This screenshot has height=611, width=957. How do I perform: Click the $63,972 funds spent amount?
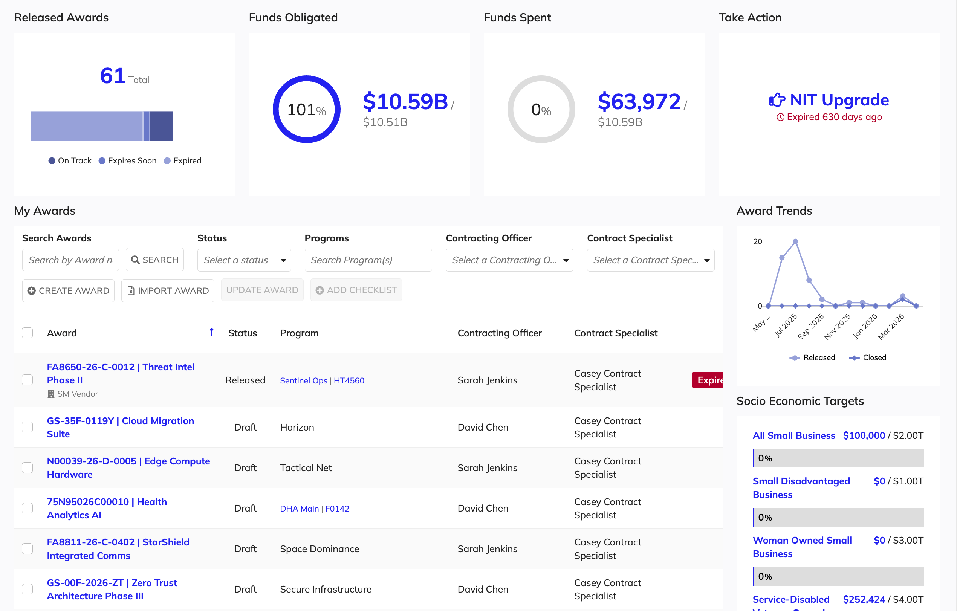[639, 102]
